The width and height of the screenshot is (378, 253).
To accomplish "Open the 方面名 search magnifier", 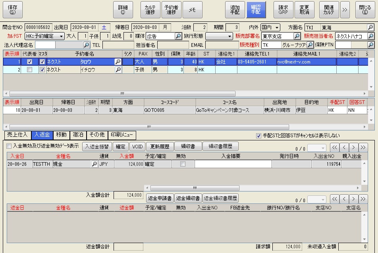I will point(370,27).
